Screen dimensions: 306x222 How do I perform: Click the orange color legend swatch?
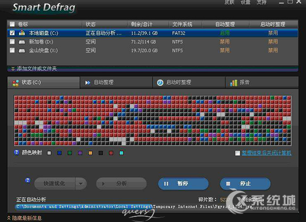coord(90,153)
